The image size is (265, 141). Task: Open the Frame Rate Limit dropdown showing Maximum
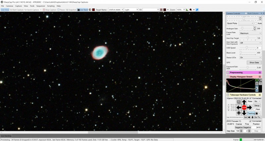tap(250, 33)
